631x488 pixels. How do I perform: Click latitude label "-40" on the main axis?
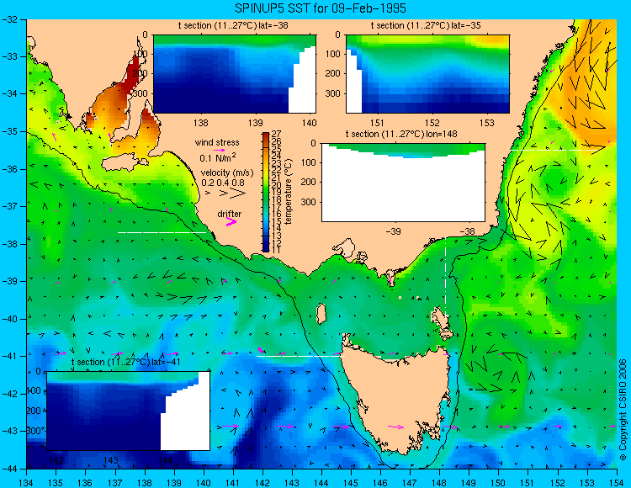pyautogui.click(x=9, y=319)
